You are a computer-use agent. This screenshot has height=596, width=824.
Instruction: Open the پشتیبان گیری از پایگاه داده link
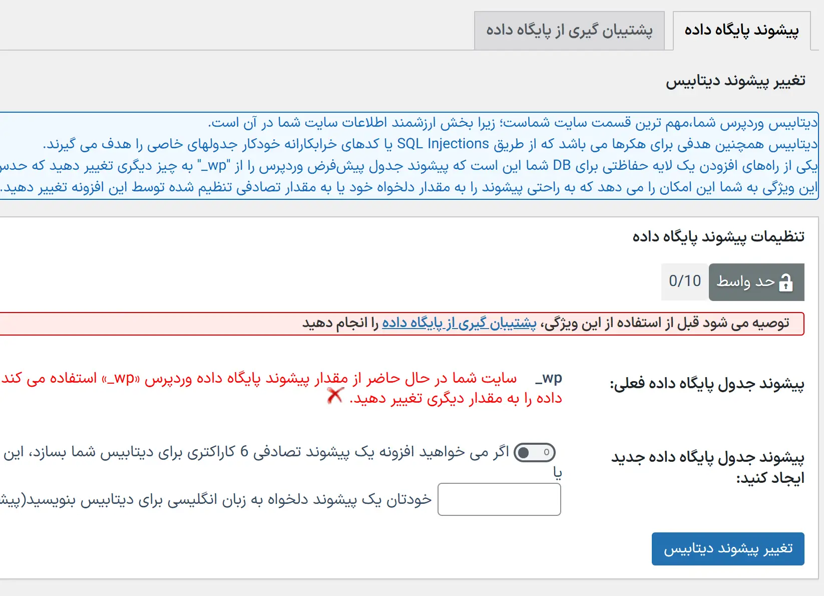click(x=459, y=324)
